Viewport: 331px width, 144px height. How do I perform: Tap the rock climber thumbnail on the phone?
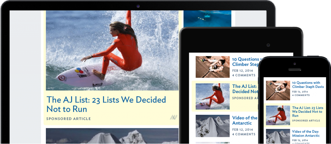click(278, 90)
